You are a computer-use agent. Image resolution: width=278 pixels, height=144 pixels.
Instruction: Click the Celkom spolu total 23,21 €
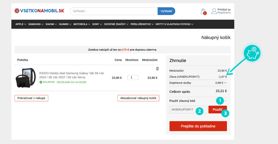tap(221, 91)
